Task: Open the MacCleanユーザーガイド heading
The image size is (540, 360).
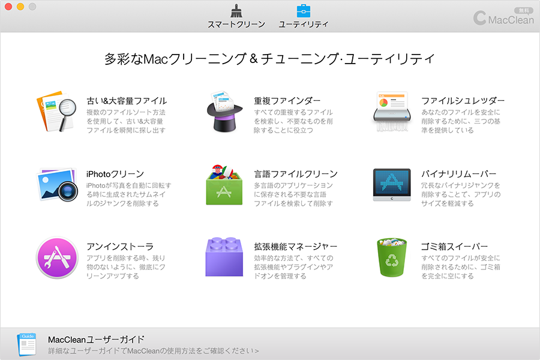Action: pyautogui.click(x=96, y=340)
